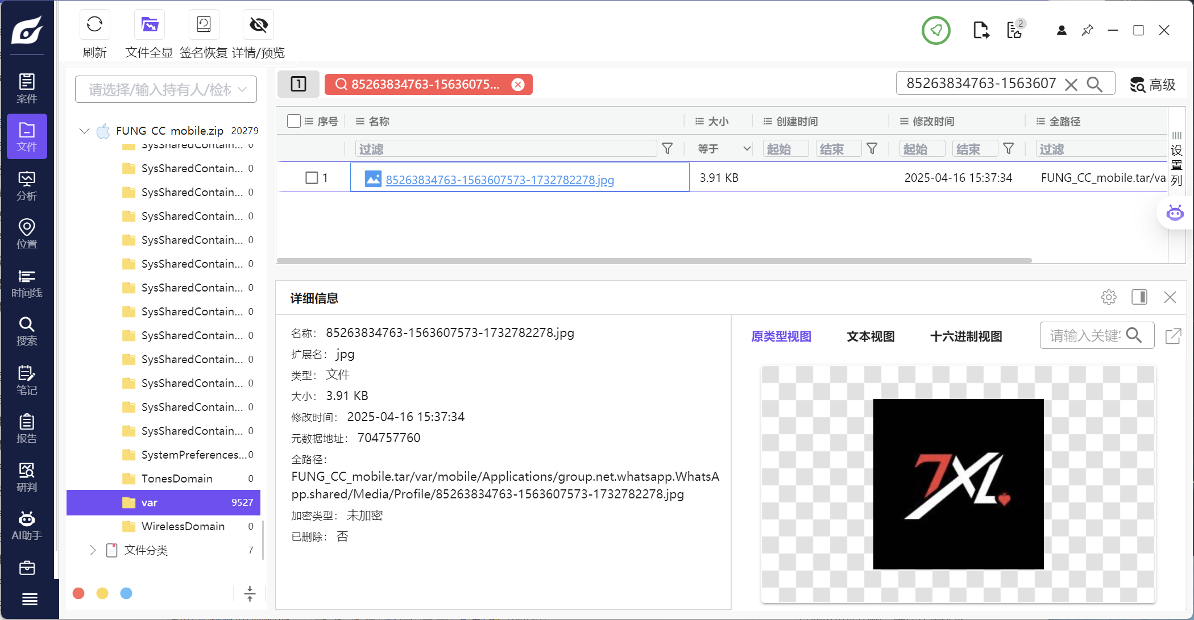Viewport: 1194px width, 620px height.
Task: Click the red color tag dot
Action: coord(78,593)
